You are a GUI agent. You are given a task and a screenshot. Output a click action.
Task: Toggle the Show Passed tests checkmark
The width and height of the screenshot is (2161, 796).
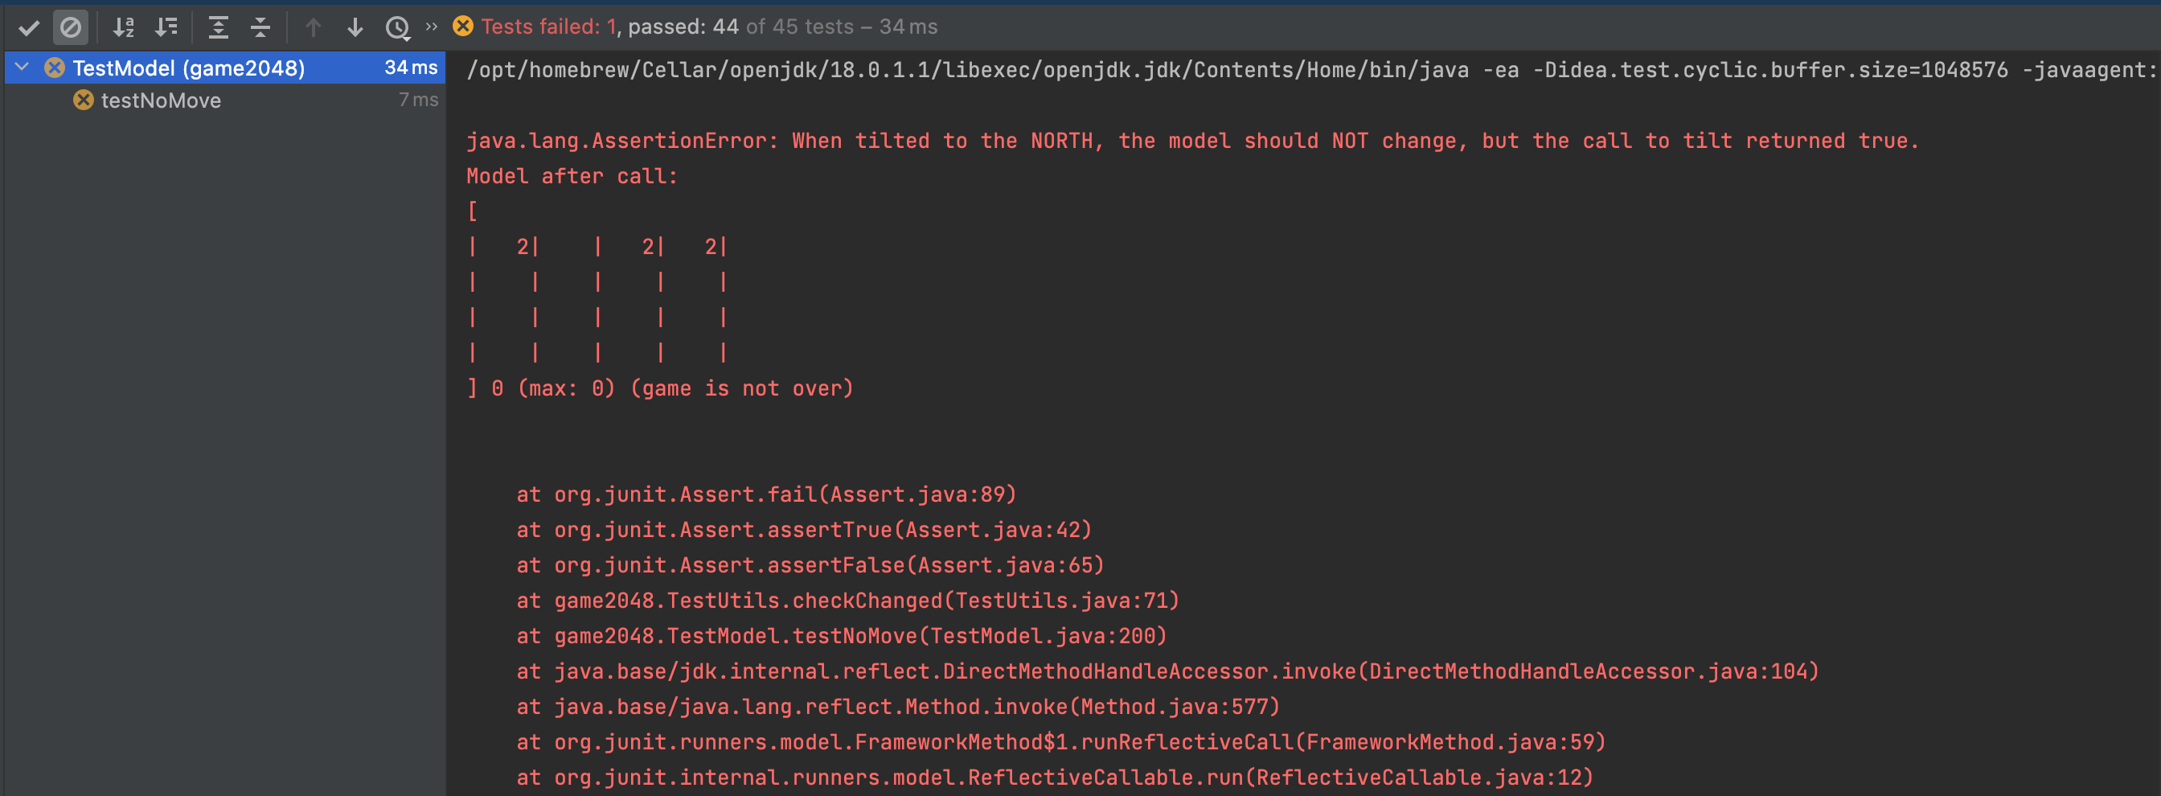(30, 27)
